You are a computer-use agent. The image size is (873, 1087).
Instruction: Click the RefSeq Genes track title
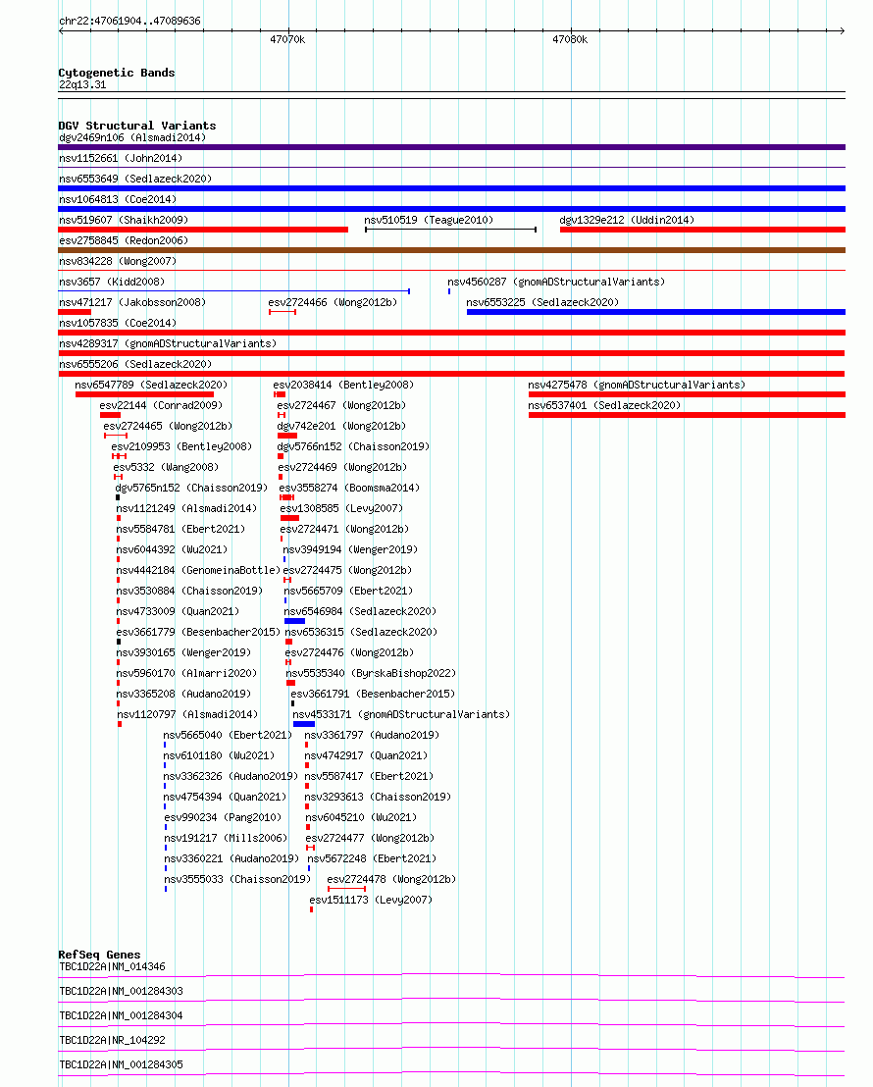click(99, 955)
